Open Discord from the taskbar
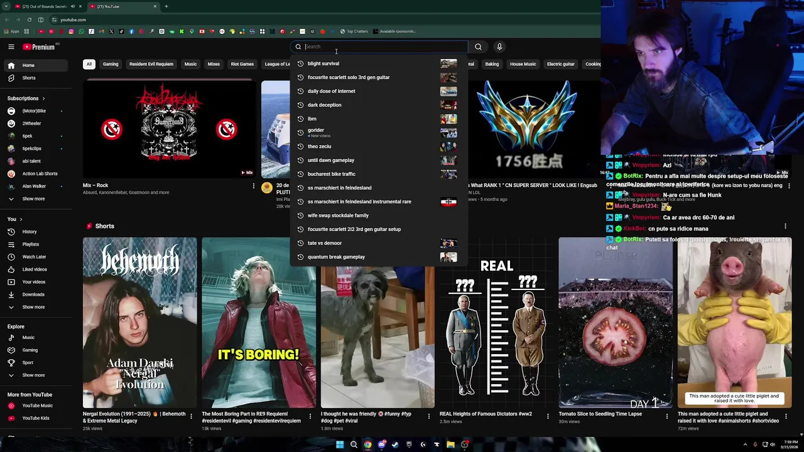 (381, 444)
